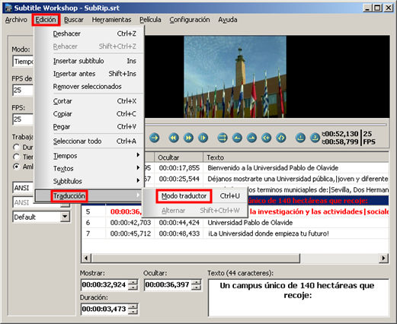Viewport: 397px width, 324px height.
Task: Open the Herramientas menu
Action: (x=111, y=20)
